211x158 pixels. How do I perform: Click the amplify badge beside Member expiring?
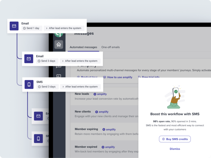pyautogui.click(x=109, y=129)
